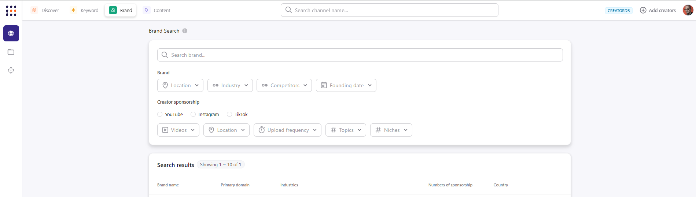Select the YouTube radio button

[x=160, y=114]
